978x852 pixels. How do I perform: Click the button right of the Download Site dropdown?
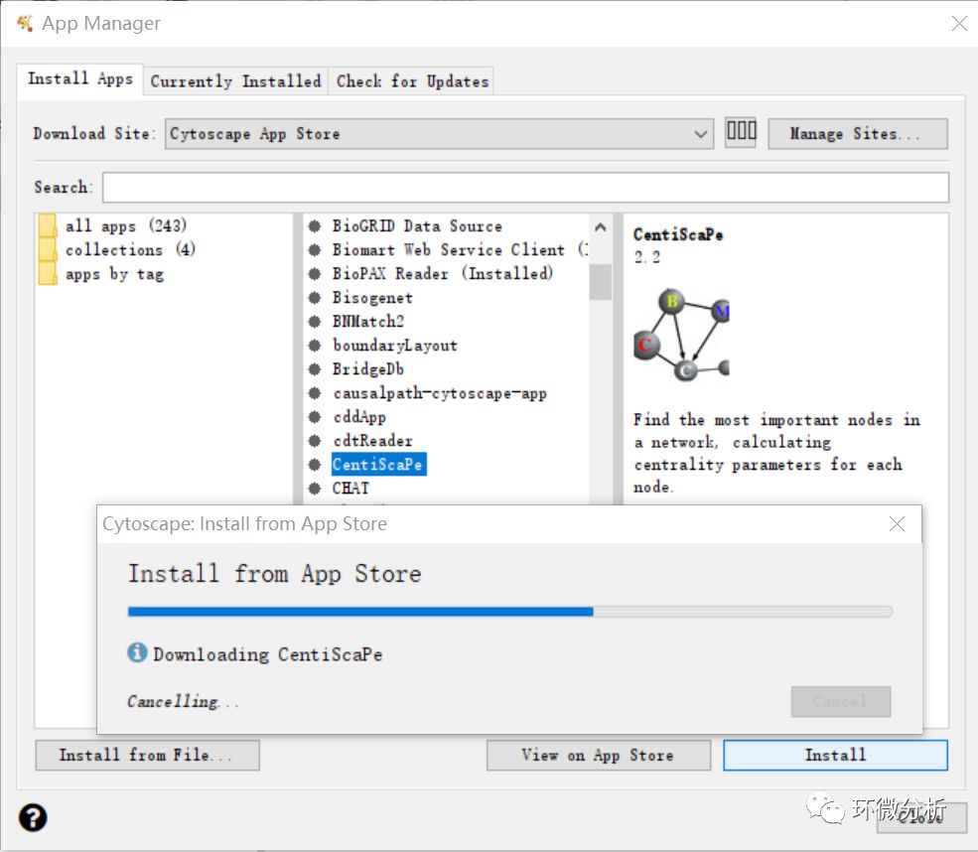pyautogui.click(x=741, y=132)
